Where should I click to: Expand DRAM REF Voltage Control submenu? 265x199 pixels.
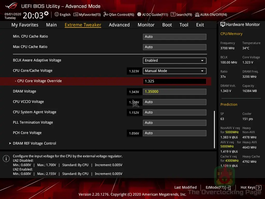[34, 143]
